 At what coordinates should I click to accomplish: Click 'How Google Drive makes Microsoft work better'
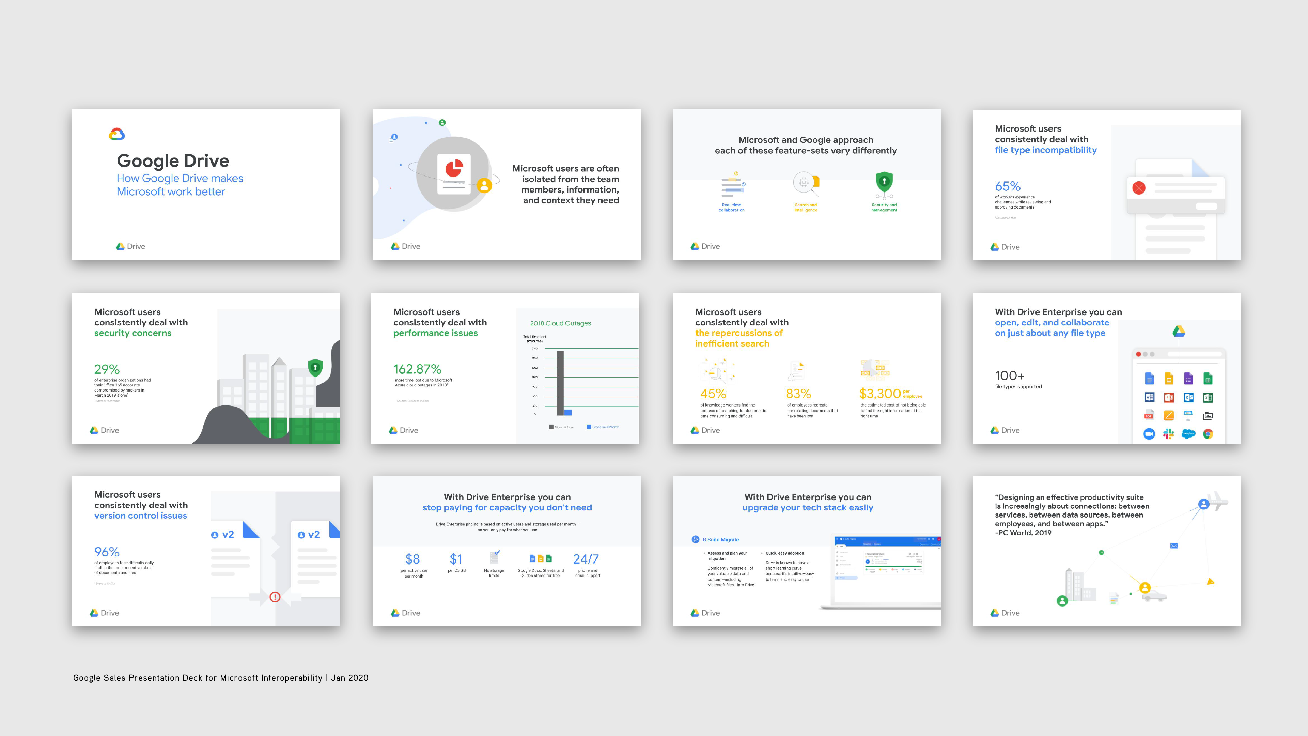[180, 185]
